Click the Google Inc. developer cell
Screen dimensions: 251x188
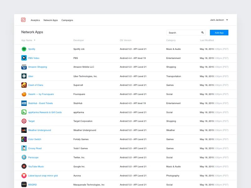pyautogui.click(x=79, y=166)
